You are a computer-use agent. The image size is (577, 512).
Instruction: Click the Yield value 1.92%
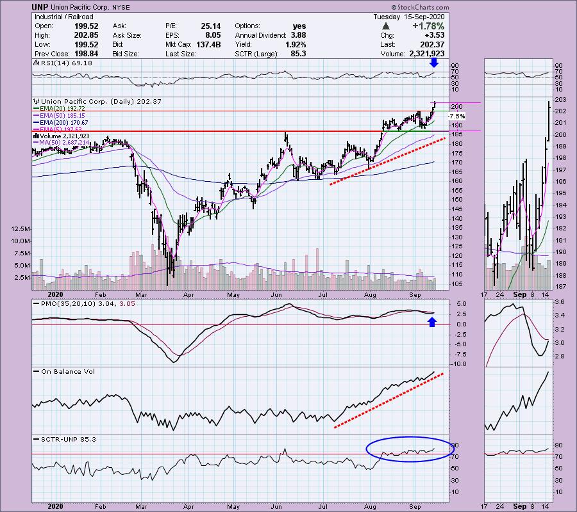coord(296,44)
